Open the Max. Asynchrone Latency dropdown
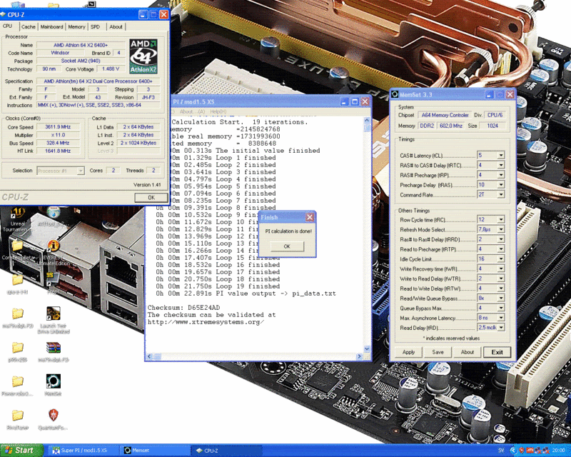 pos(501,318)
